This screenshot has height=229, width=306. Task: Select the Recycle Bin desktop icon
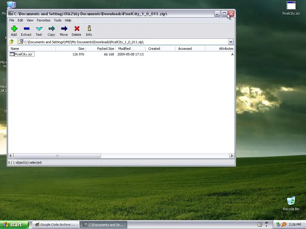pos(291,204)
